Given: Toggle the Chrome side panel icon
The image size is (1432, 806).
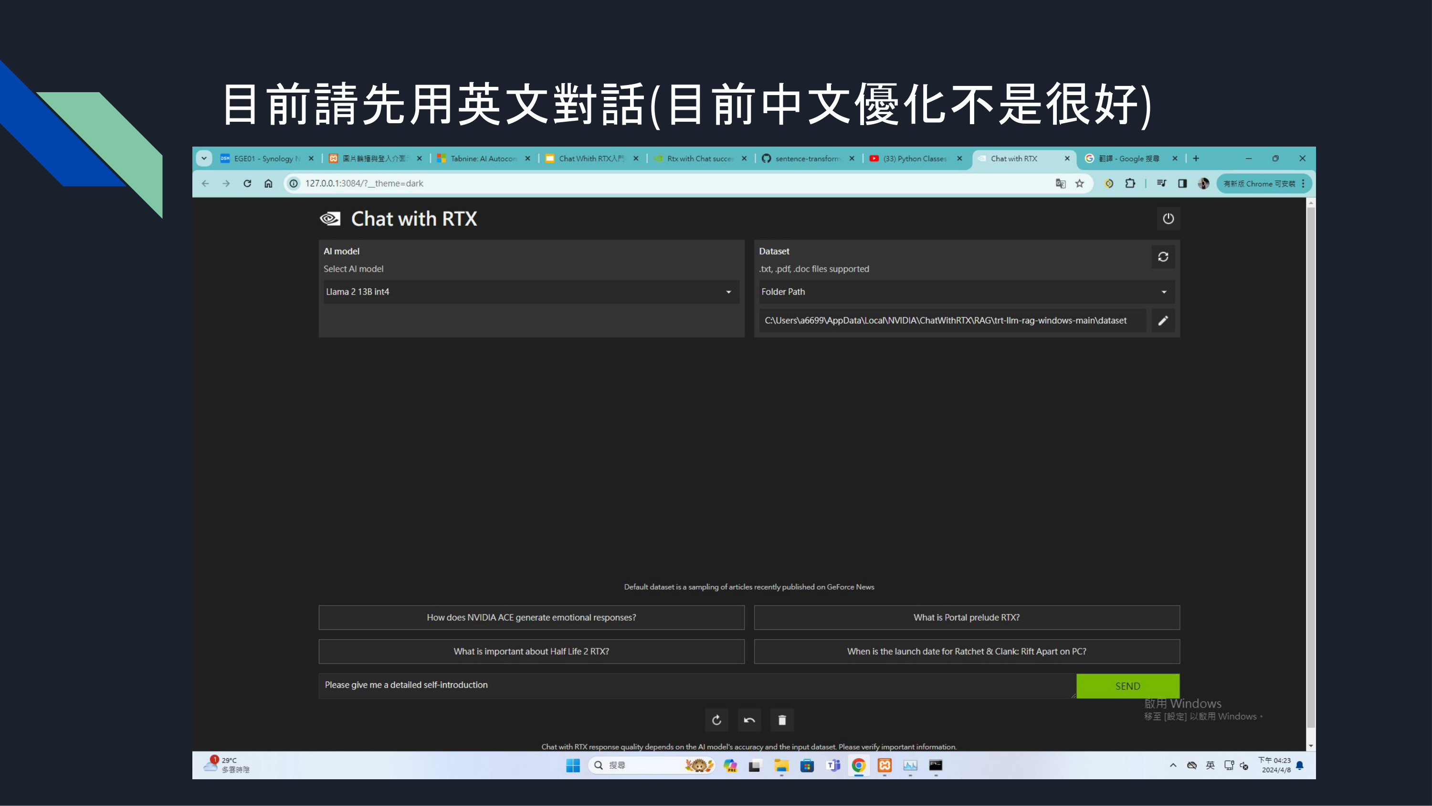Looking at the screenshot, I should [1182, 183].
